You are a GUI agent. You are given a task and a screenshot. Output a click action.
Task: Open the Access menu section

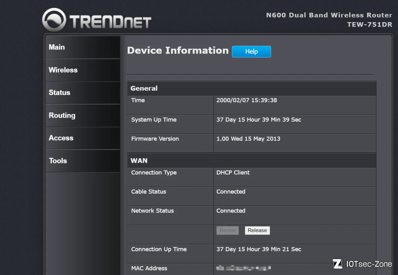(x=83, y=138)
